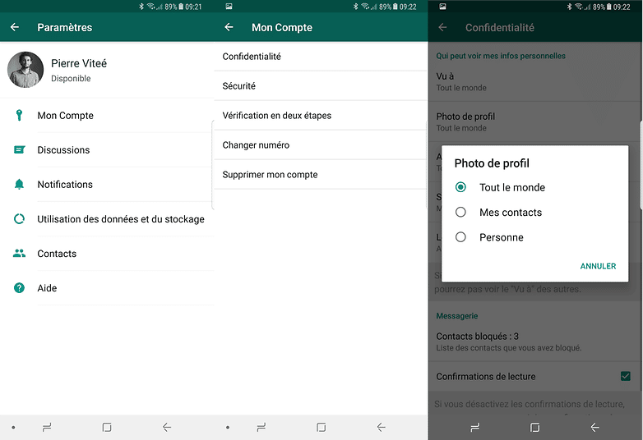Tap Supprimer mon compte
The height and width of the screenshot is (440, 643).
[270, 175]
